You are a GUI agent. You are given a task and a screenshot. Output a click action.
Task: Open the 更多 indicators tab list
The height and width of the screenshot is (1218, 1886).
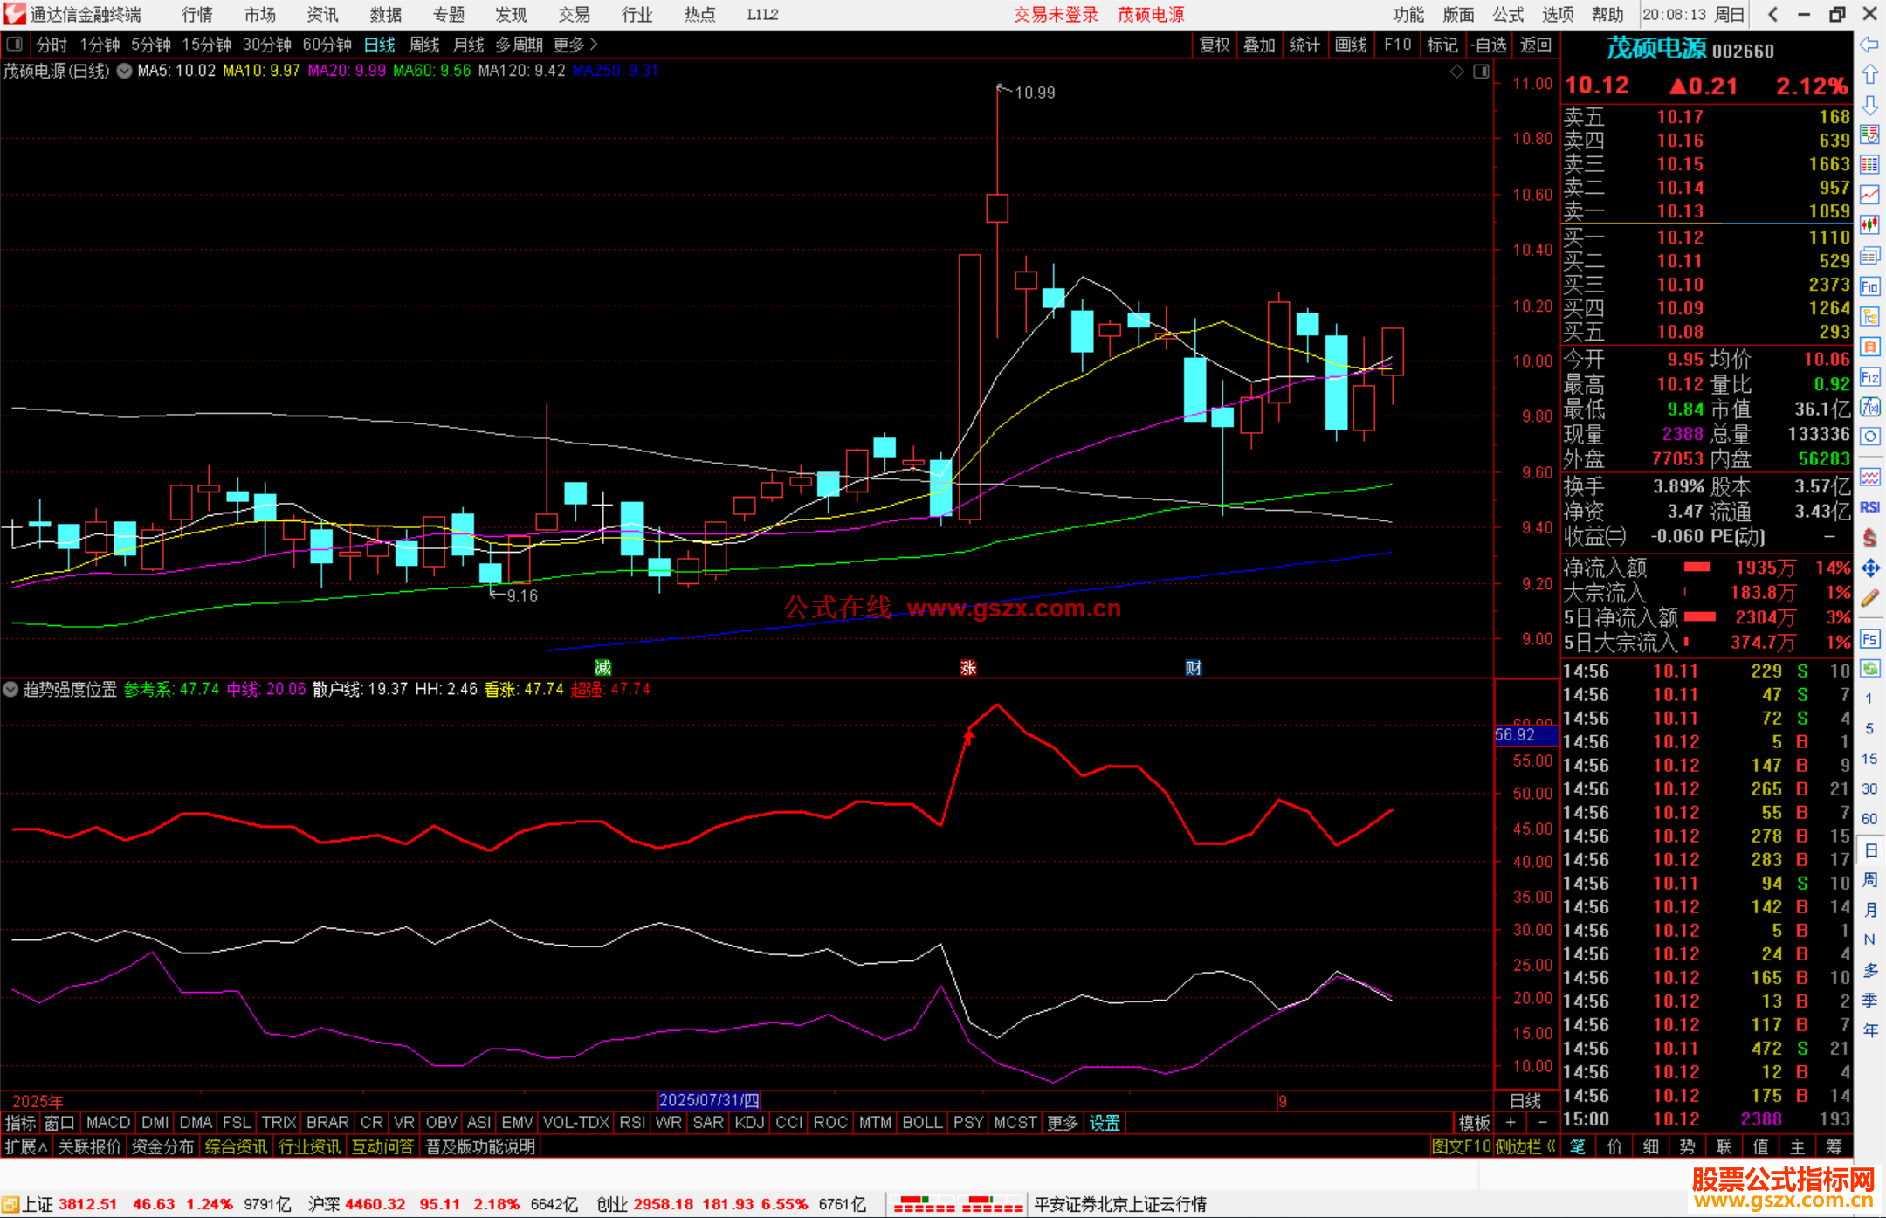click(1063, 1123)
